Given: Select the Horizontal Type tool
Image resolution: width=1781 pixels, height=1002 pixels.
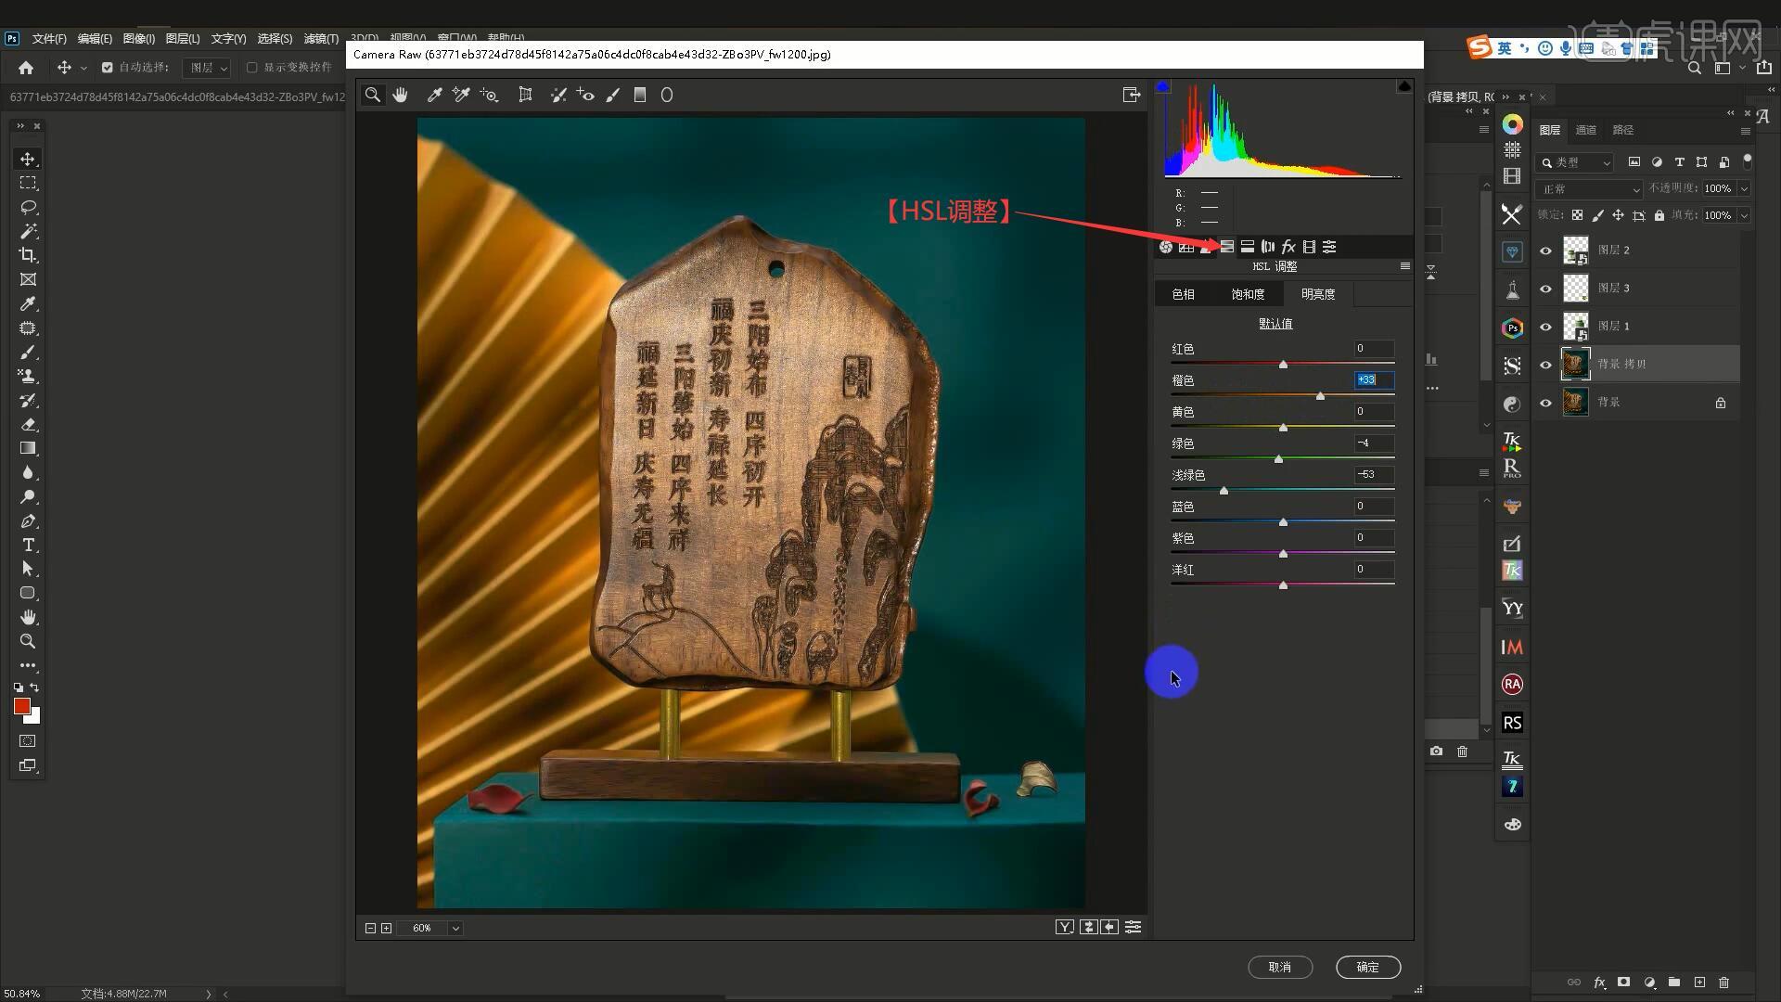Looking at the screenshot, I should tap(28, 545).
